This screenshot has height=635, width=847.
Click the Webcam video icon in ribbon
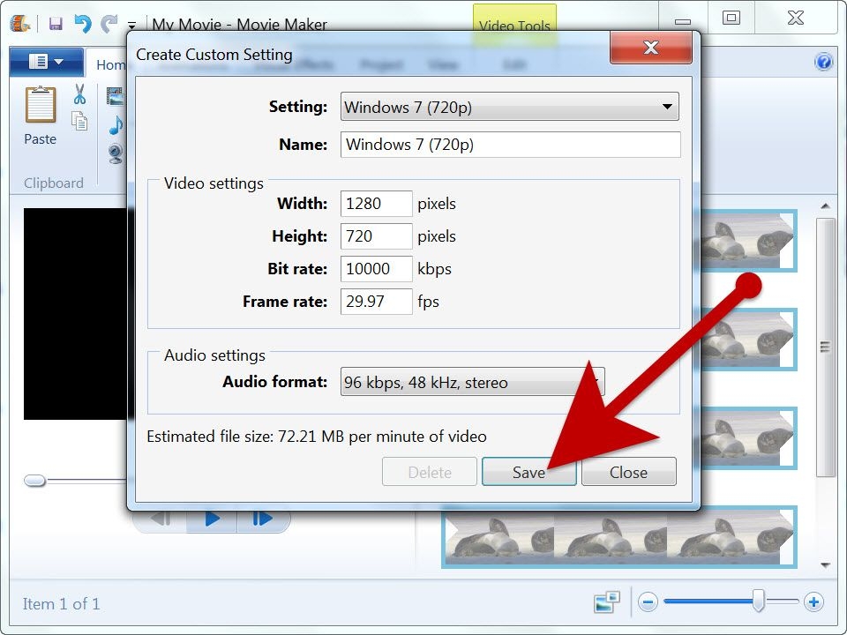(x=116, y=153)
